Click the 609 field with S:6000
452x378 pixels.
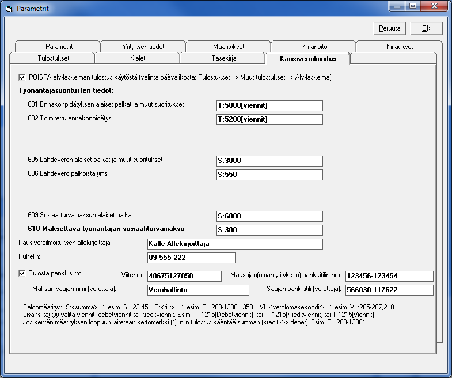point(269,217)
